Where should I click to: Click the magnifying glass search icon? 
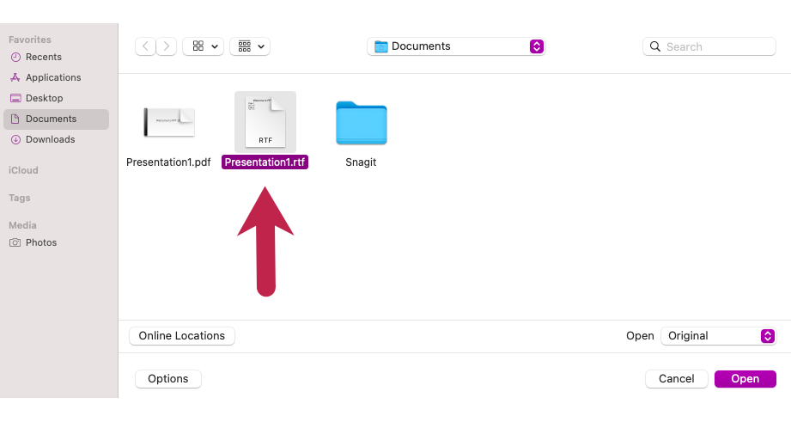(655, 47)
